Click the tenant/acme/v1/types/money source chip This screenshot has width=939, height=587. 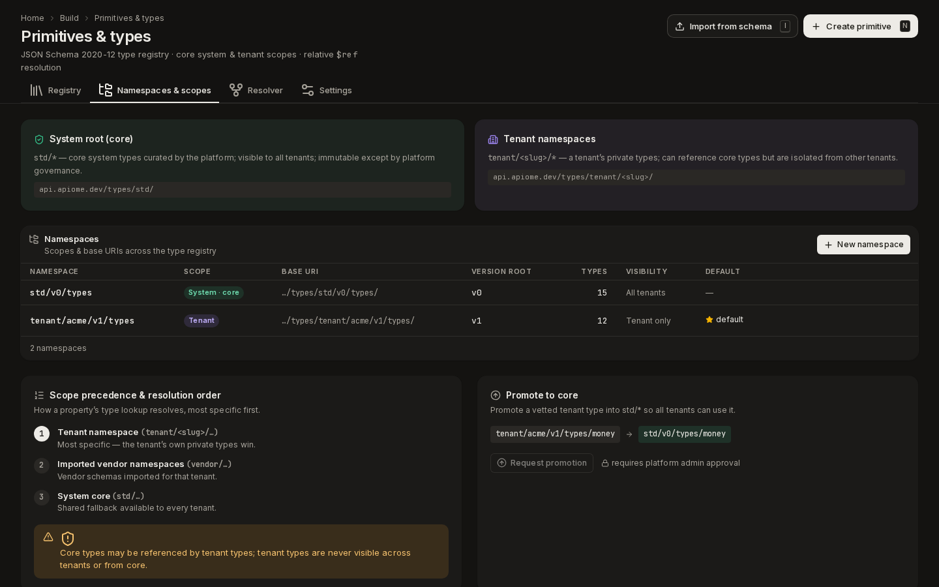[555, 434]
